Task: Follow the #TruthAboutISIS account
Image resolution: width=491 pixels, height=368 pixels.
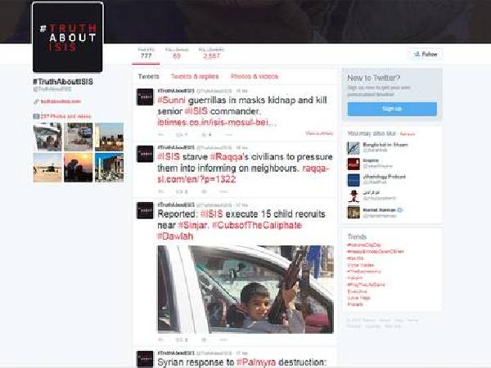Action: [x=426, y=54]
